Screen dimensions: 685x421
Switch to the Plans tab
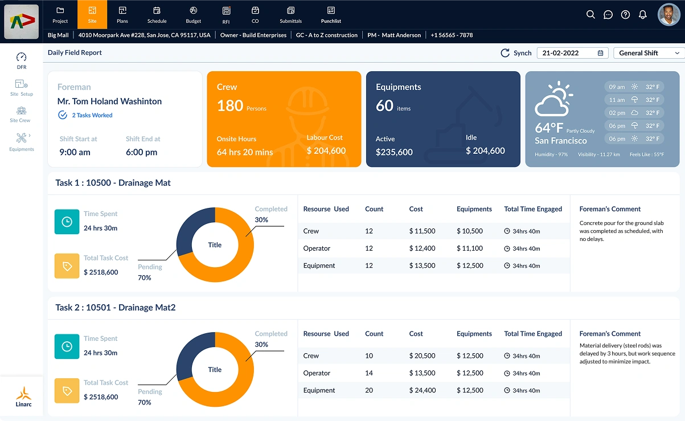[x=122, y=14]
